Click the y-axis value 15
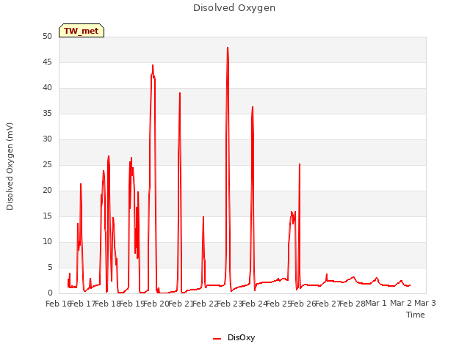This screenshot has width=470, height=352. [47, 216]
